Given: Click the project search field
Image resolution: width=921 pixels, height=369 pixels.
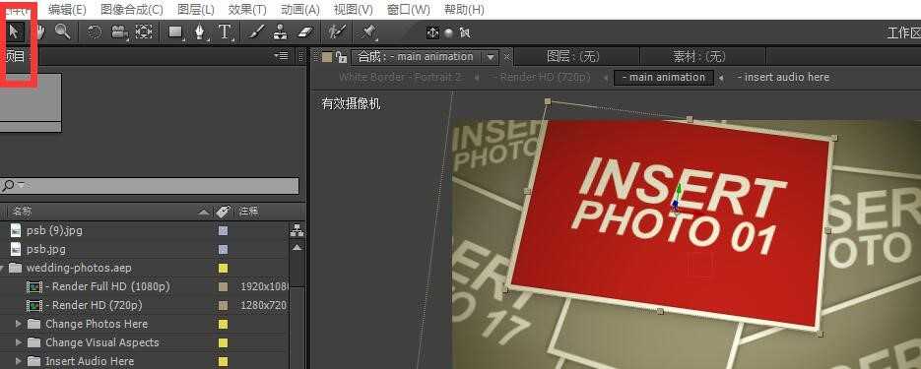Looking at the screenshot, I should pos(151,186).
